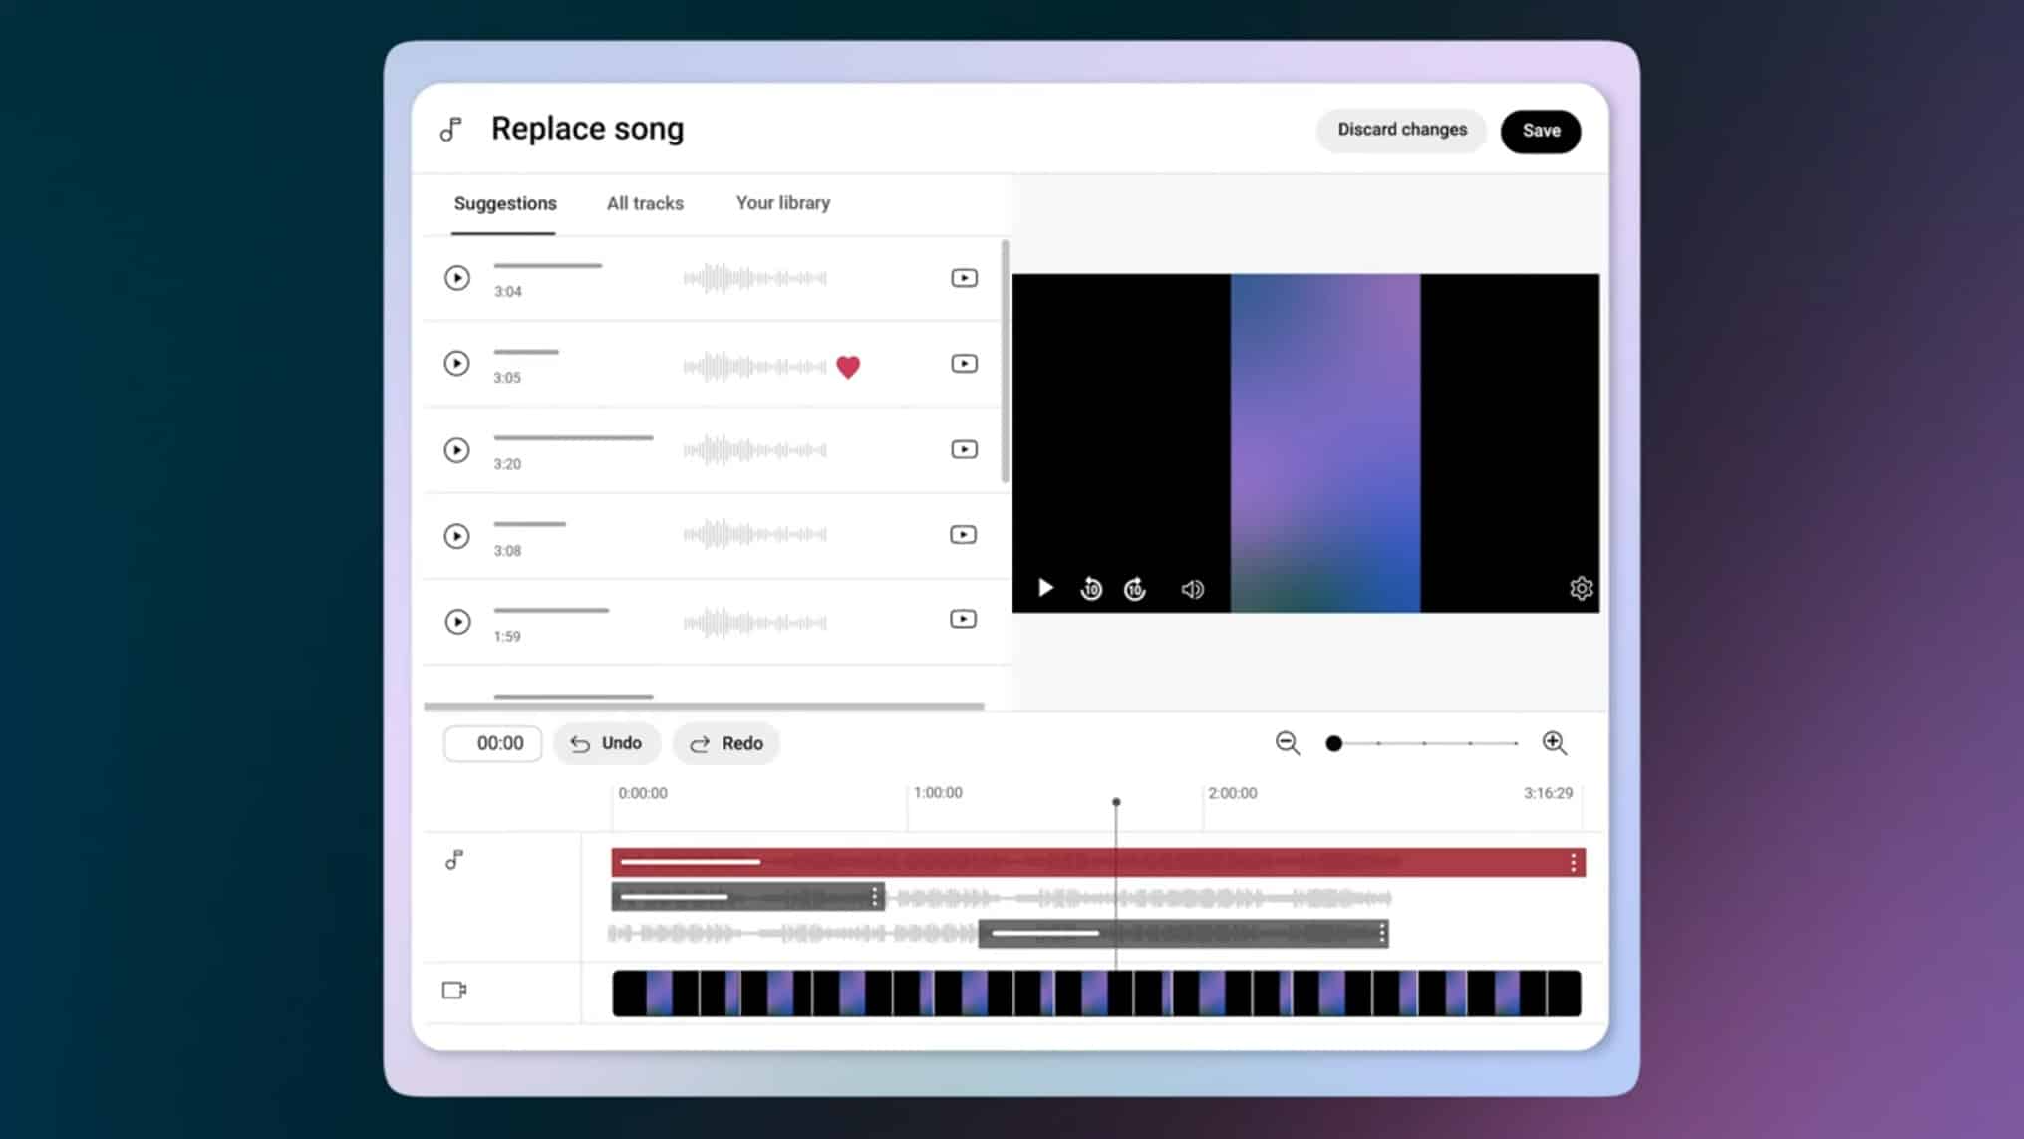
Task: Open the Your library tab
Action: tap(782, 203)
